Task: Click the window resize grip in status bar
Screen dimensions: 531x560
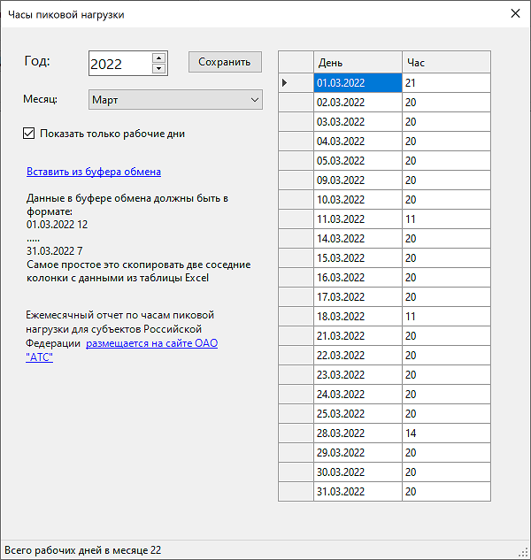Action: click(524, 552)
